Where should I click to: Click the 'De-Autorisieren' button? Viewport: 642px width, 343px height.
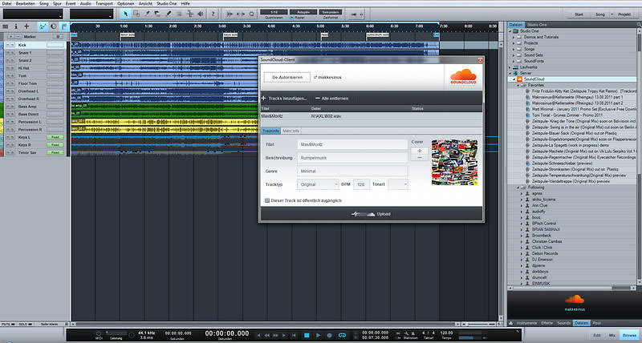287,77
